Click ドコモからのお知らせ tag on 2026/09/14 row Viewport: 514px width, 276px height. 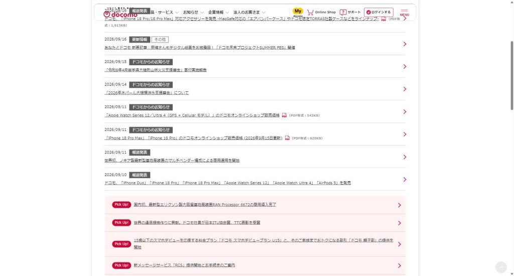(151, 85)
